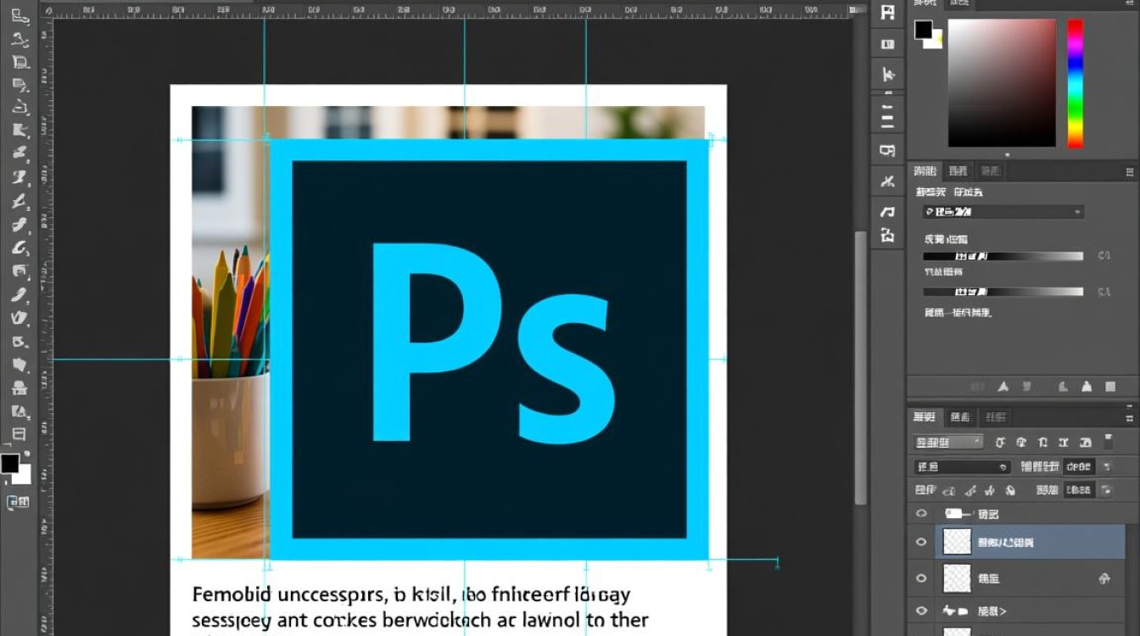Click the opacity value field in the Layers panel
1140x636 pixels.
pos(1079,466)
